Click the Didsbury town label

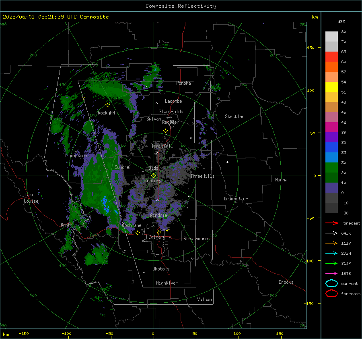coord(152,181)
